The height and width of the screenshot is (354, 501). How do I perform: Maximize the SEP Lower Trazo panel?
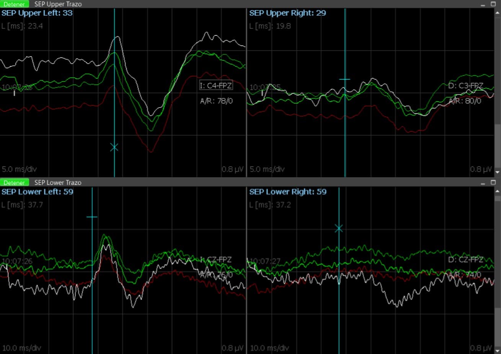[493, 183]
